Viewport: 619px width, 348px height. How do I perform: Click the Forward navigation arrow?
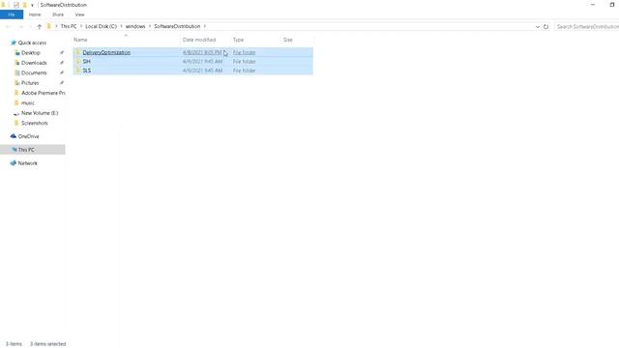(x=20, y=26)
